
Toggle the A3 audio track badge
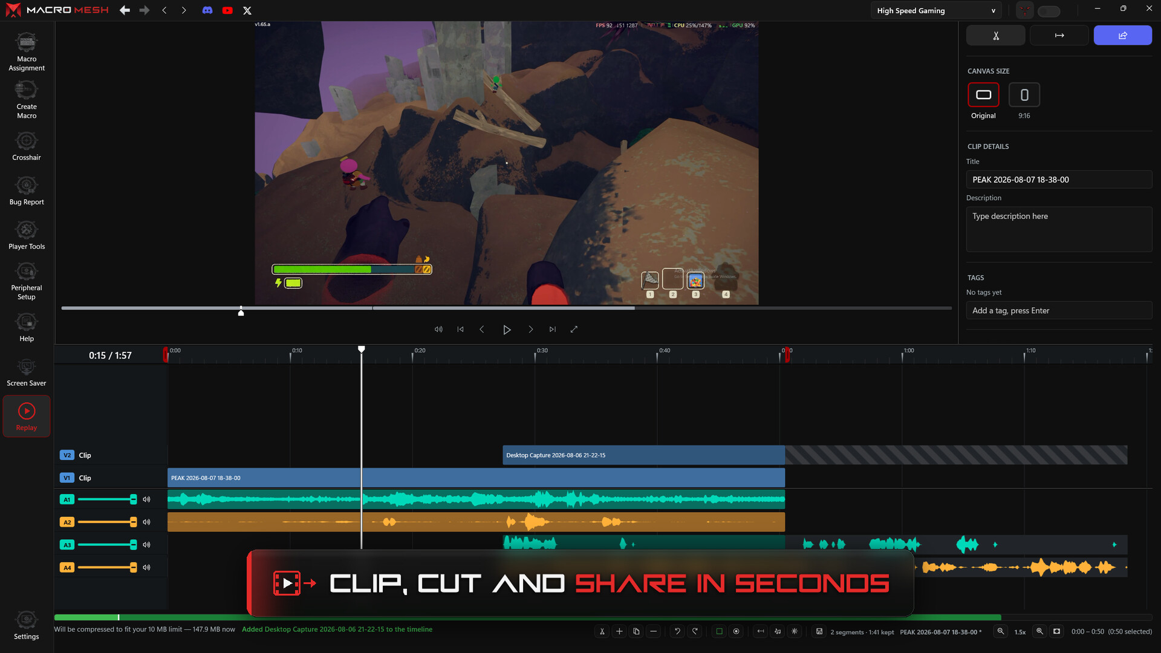pos(67,545)
